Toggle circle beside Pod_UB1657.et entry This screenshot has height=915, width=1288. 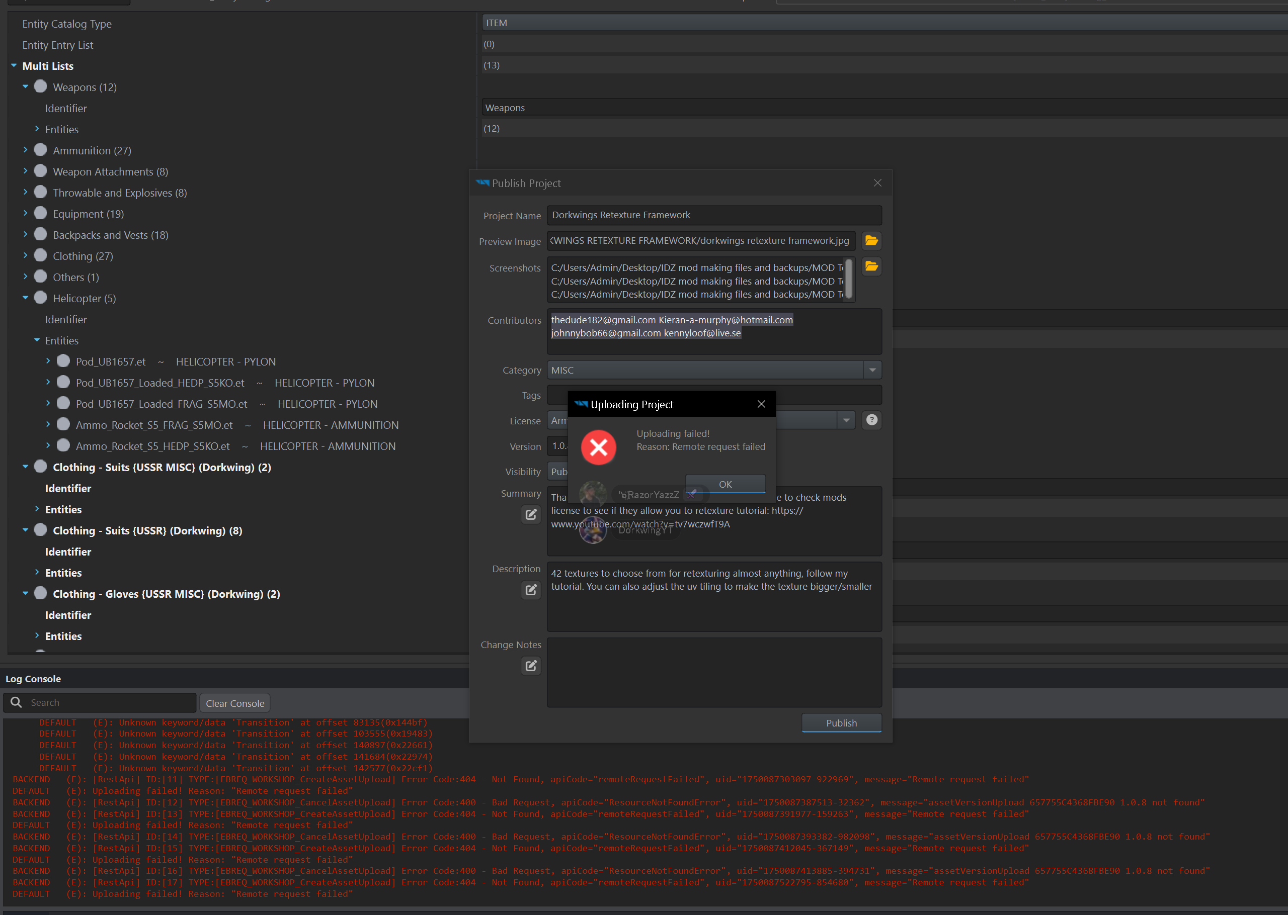[64, 361]
